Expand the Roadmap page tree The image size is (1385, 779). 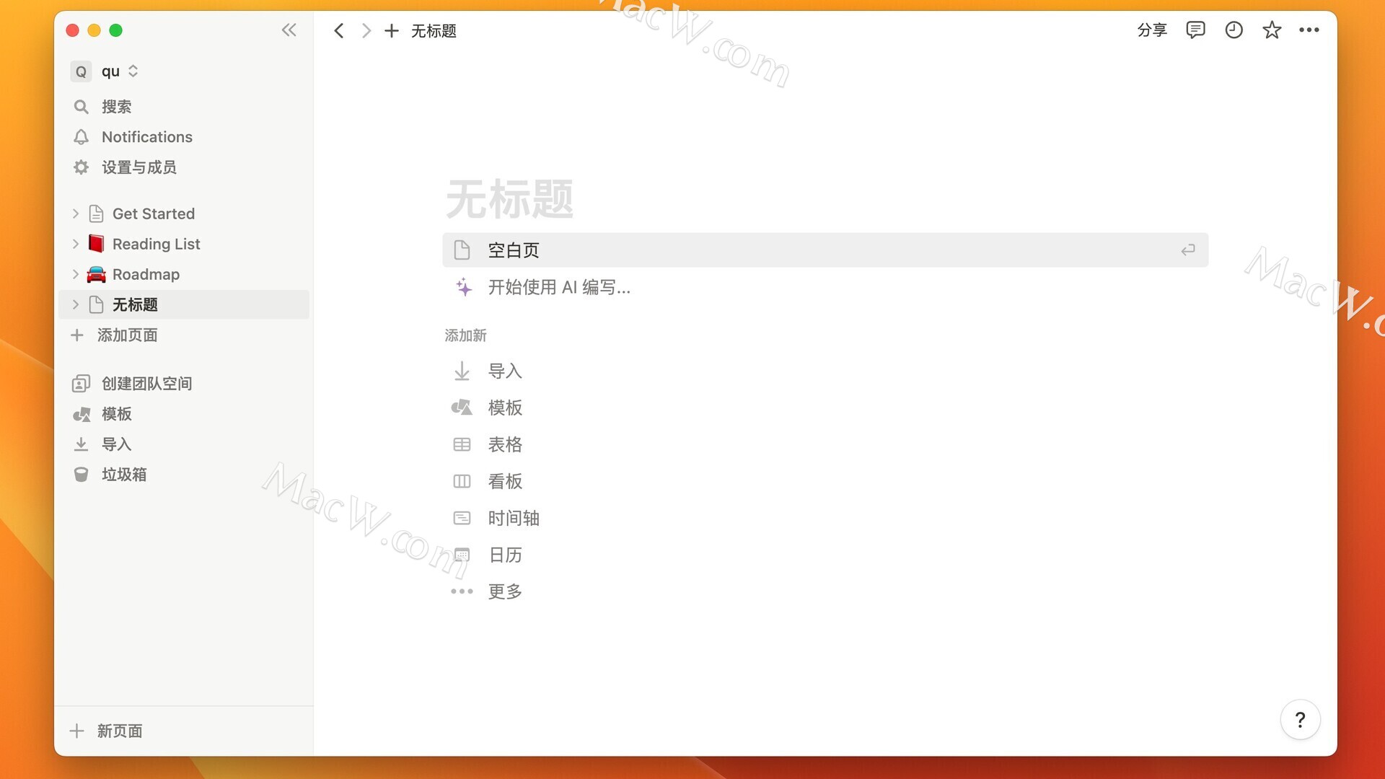(75, 274)
